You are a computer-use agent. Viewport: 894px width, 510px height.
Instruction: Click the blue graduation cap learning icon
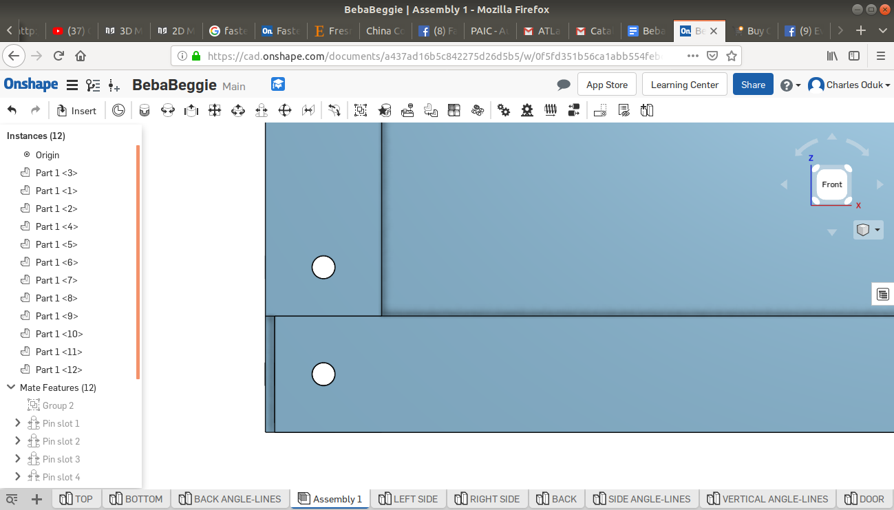[x=278, y=84]
